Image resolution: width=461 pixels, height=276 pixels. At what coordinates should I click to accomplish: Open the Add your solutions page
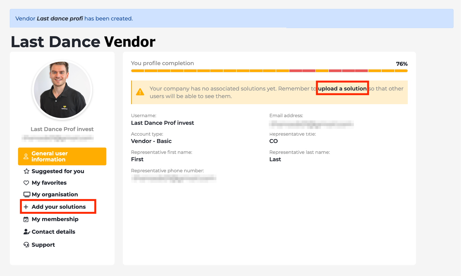(59, 207)
